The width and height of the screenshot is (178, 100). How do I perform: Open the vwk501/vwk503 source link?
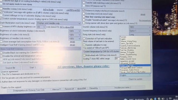[x=73, y=10]
